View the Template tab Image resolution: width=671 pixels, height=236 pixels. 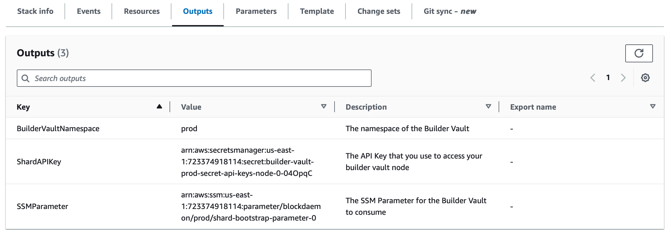[317, 12]
